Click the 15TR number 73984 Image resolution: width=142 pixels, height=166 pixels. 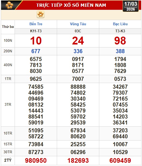click(x=36, y=144)
